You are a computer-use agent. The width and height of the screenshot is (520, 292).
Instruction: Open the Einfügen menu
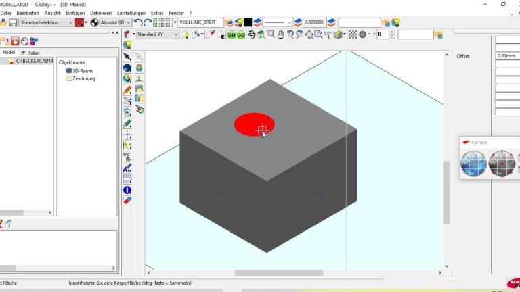pos(75,13)
